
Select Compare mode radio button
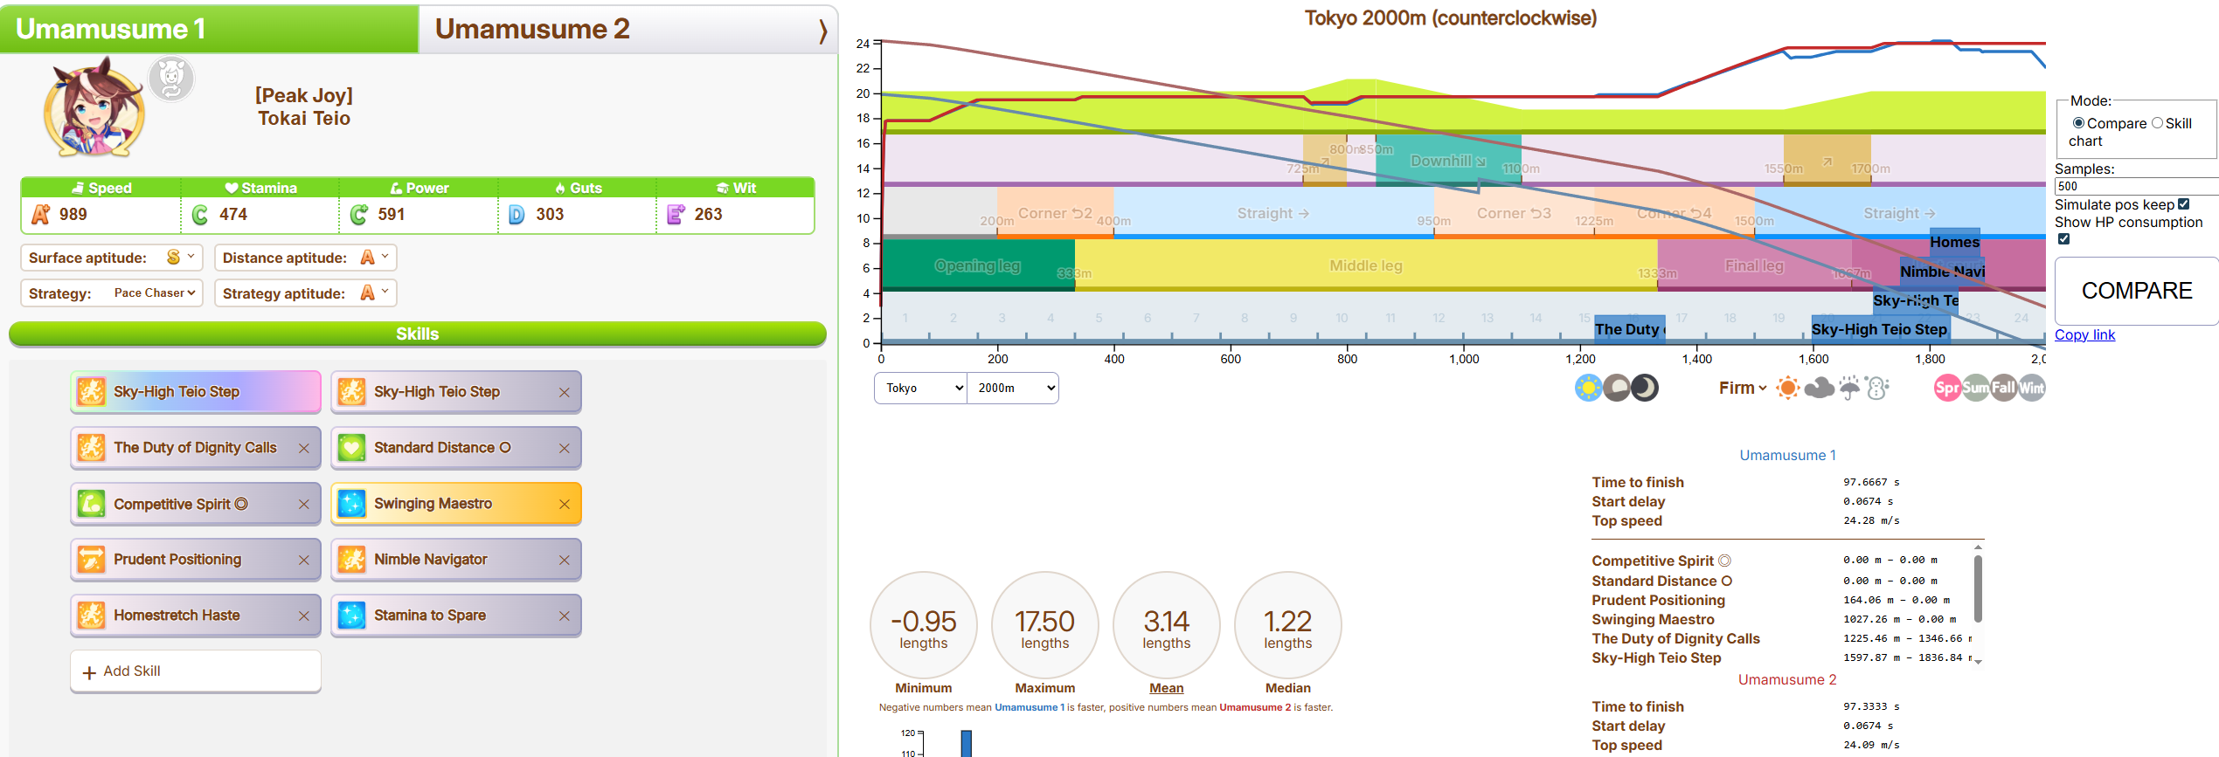point(2079,123)
